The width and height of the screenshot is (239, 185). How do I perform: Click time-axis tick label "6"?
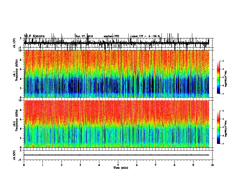pos(137,165)
